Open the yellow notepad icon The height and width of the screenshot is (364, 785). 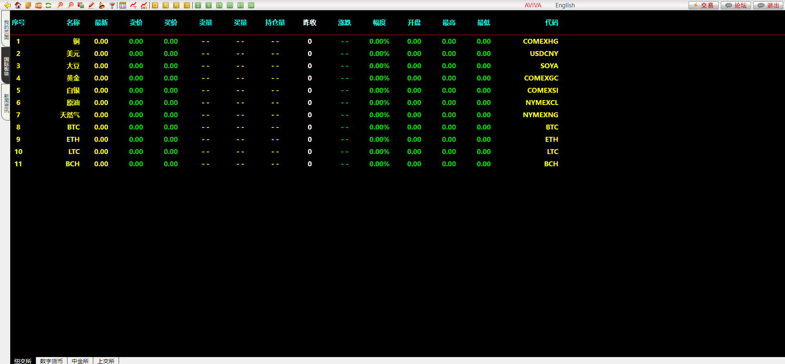coord(28,5)
